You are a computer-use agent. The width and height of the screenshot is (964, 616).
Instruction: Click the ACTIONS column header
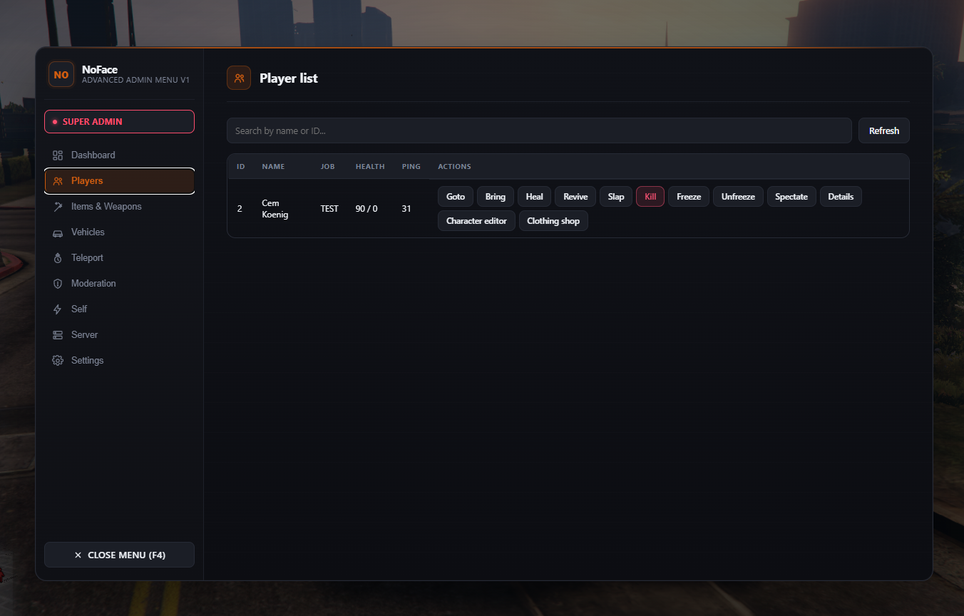click(x=454, y=167)
